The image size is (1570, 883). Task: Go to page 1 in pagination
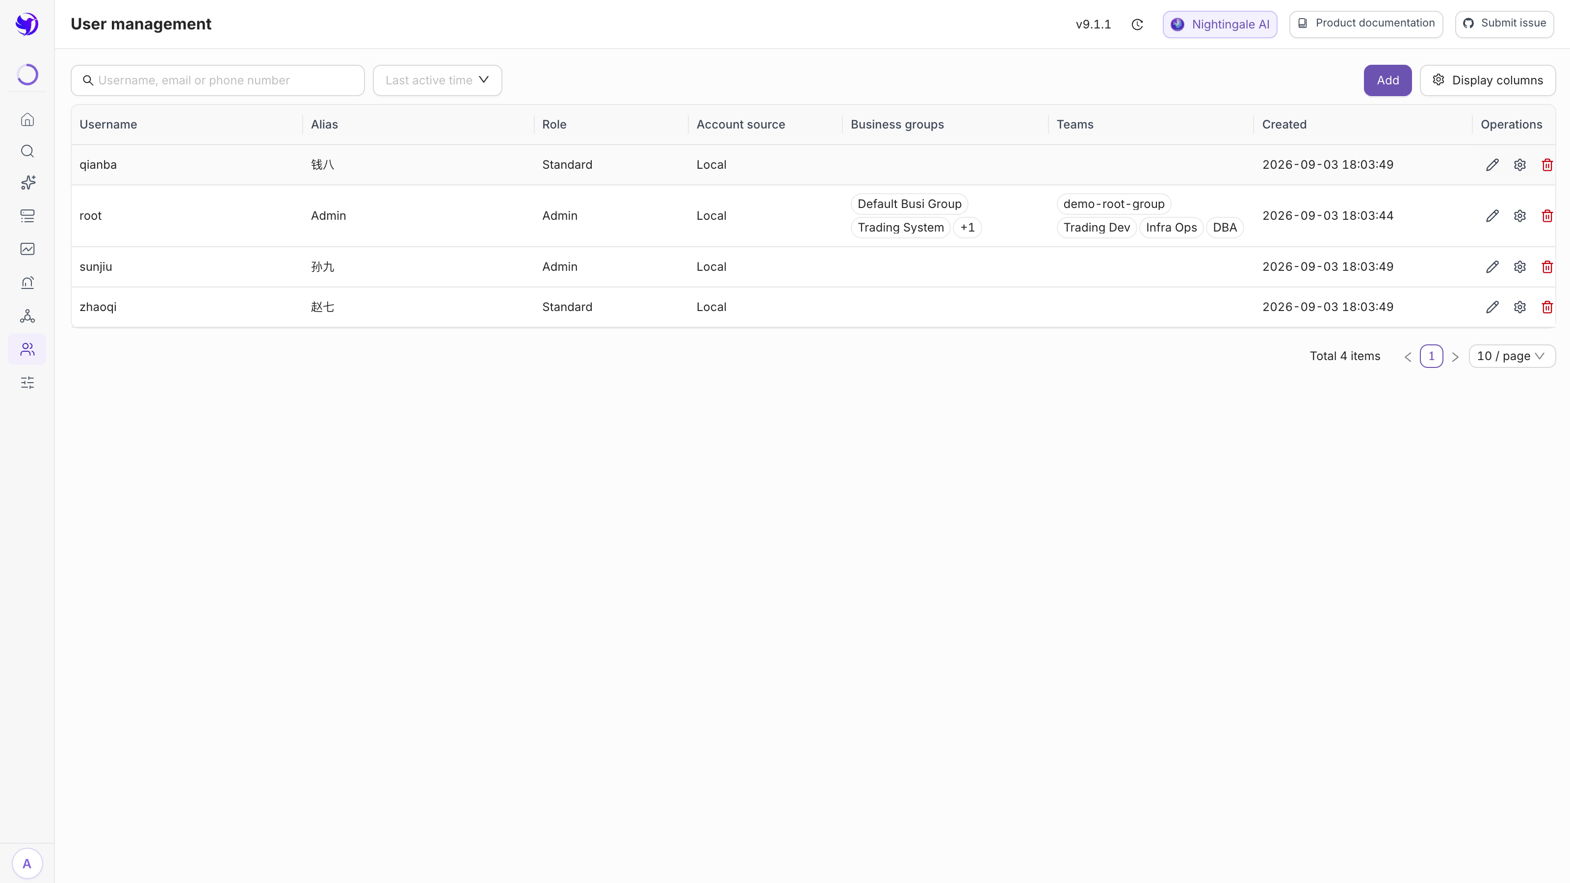1431,356
